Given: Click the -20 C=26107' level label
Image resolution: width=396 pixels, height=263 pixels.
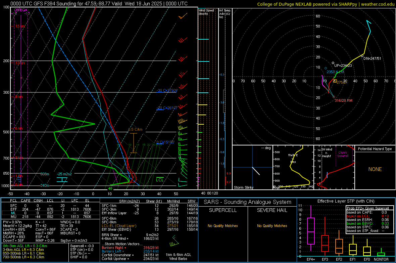Looking at the screenshot, I should point(167,108).
